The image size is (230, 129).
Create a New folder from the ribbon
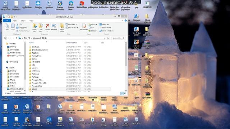(x=62, y=28)
